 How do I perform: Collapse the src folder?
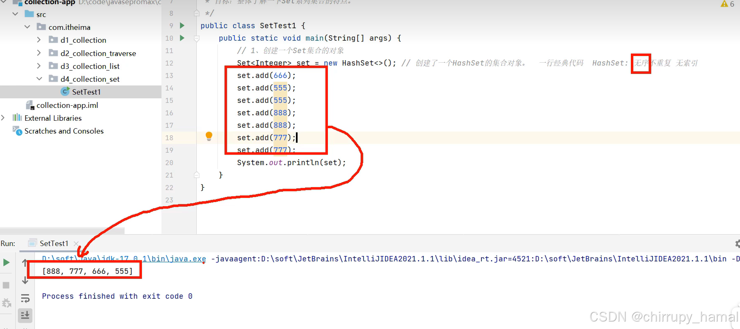(x=15, y=14)
